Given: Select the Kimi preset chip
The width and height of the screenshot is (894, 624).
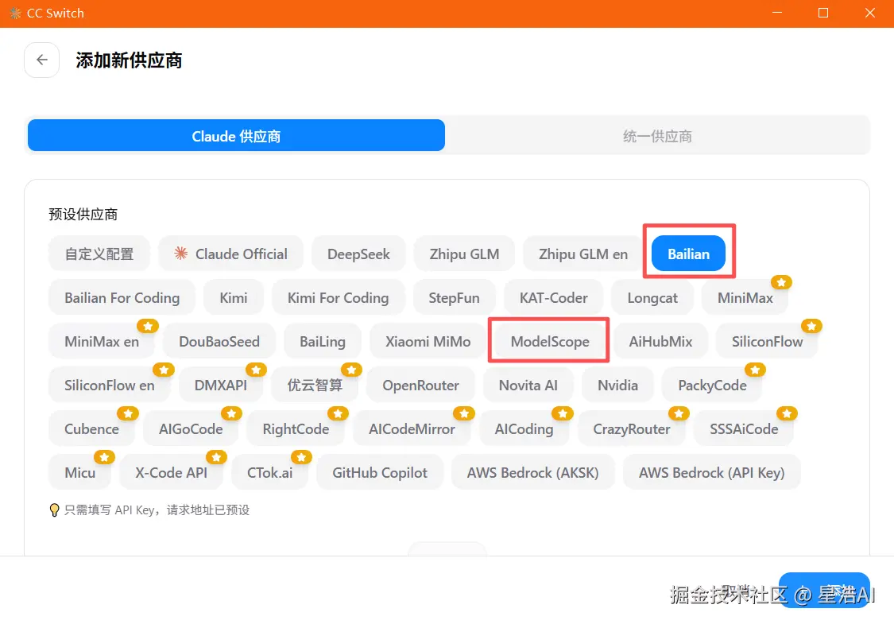Looking at the screenshot, I should (x=234, y=298).
